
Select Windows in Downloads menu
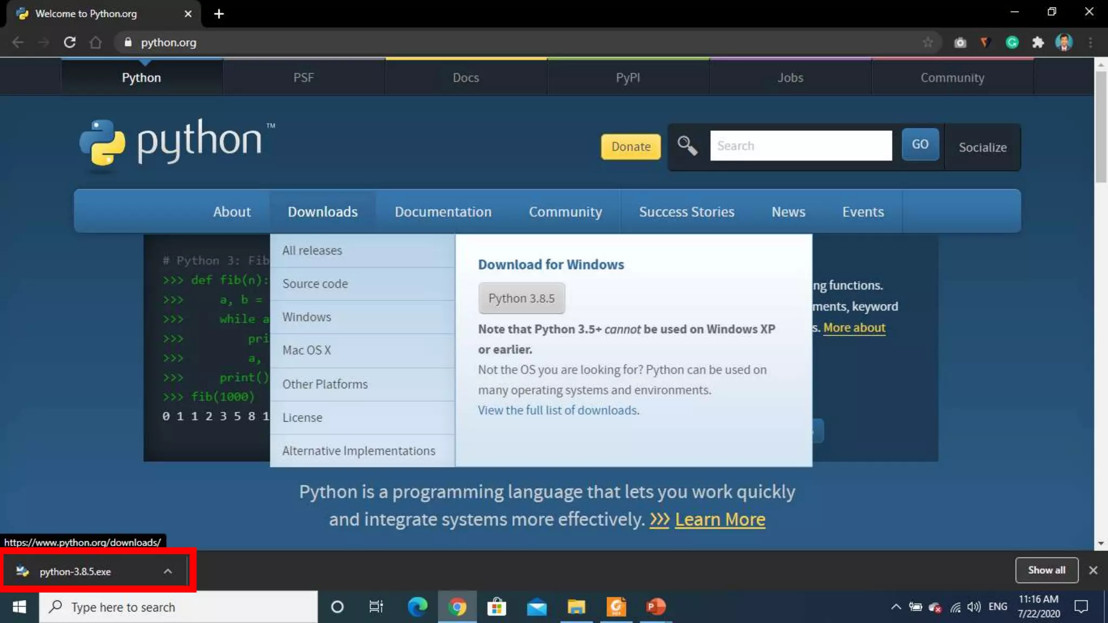(x=307, y=317)
